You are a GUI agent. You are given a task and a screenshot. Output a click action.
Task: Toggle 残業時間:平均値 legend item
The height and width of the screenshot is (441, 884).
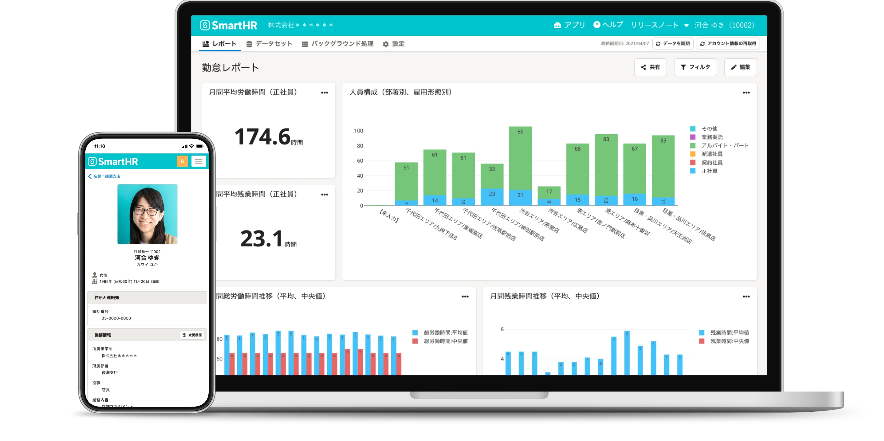pyautogui.click(x=724, y=332)
